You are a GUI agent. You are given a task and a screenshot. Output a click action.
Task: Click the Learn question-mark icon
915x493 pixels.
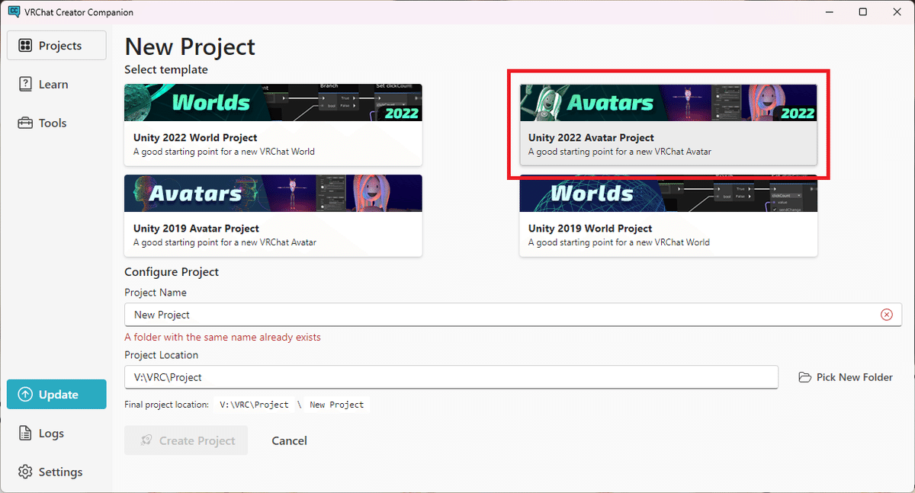click(x=25, y=84)
